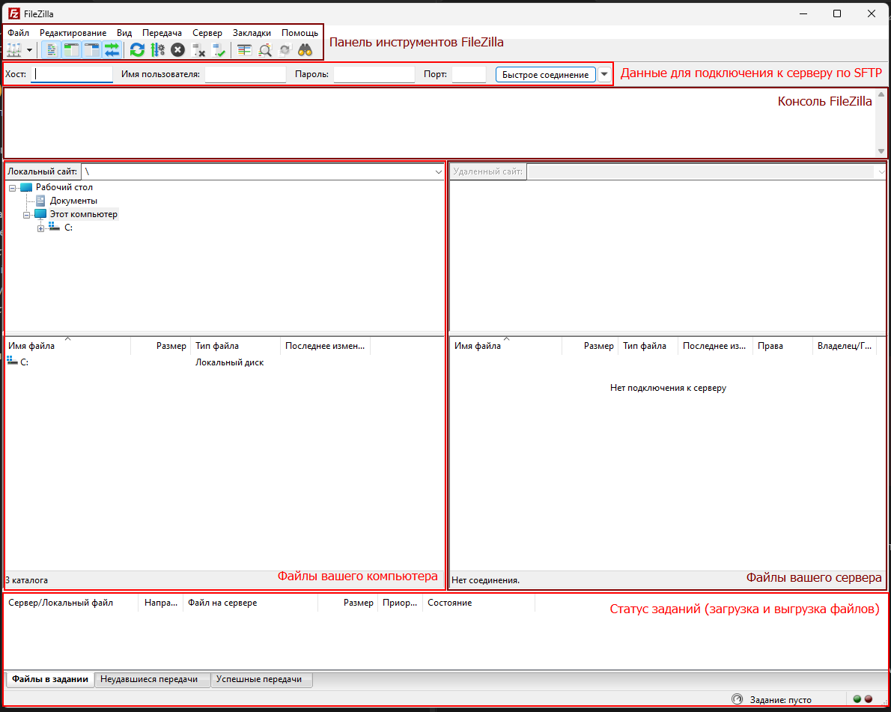Click the Быстрое соединение button
Image resolution: width=891 pixels, height=712 pixels.
[x=545, y=75]
